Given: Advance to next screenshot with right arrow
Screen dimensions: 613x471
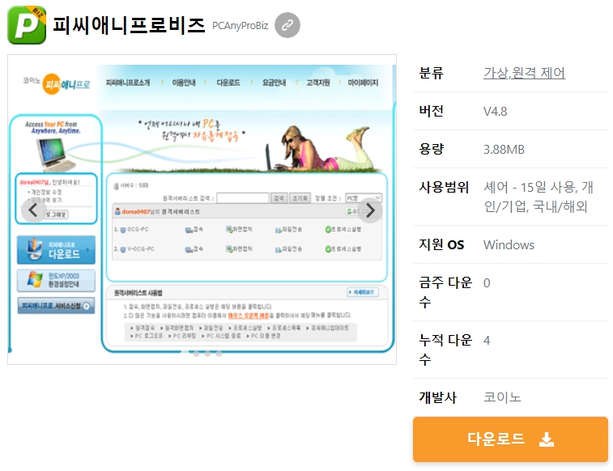Looking at the screenshot, I should pos(370,210).
